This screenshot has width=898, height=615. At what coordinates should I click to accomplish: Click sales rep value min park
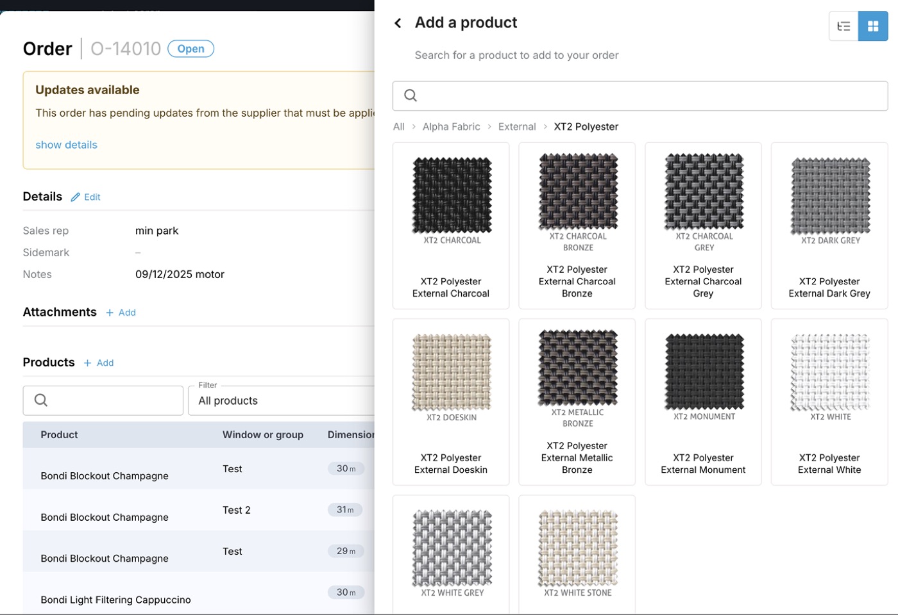157,231
